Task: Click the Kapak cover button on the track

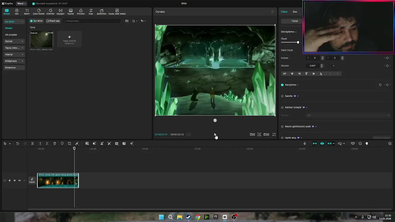Action: pos(32,180)
